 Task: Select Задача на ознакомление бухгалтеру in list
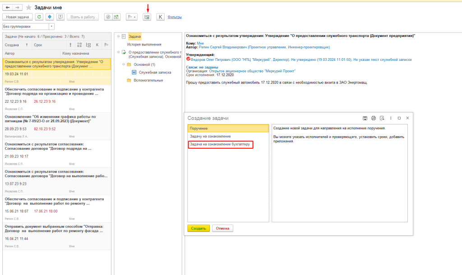click(220, 144)
